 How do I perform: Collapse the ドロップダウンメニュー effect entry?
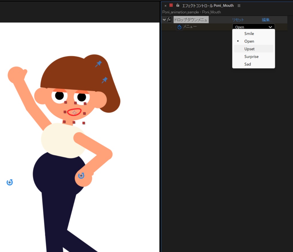(x=164, y=19)
